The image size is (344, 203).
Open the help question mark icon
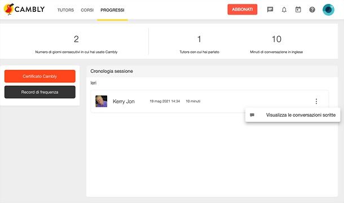point(312,10)
